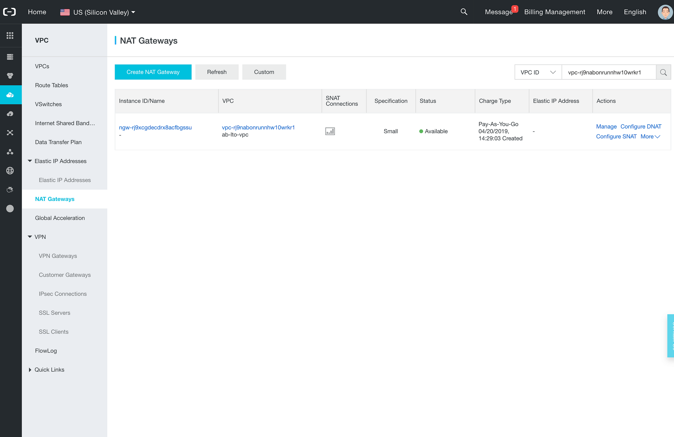This screenshot has width=674, height=437.
Task: Select the Refresh button
Action: [x=217, y=72]
